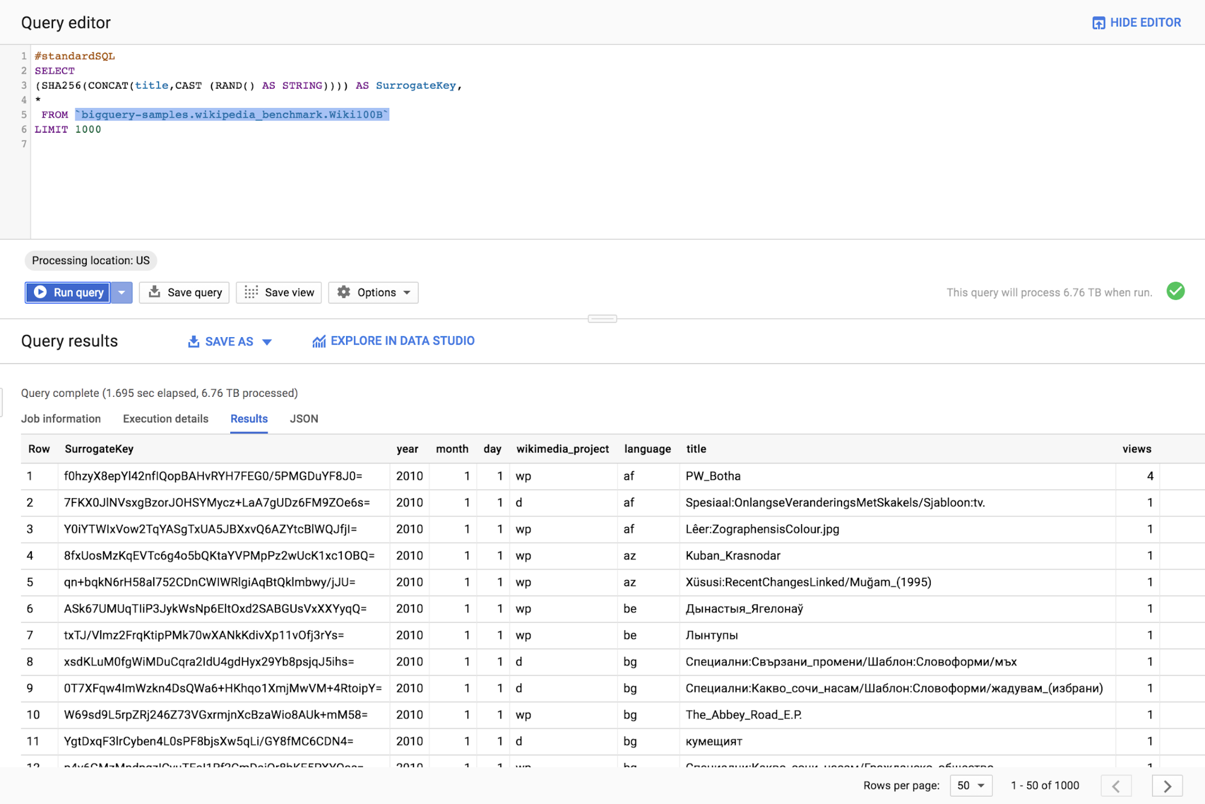Click the Save query button label
Screen dimensions: 1205x804
click(x=195, y=293)
